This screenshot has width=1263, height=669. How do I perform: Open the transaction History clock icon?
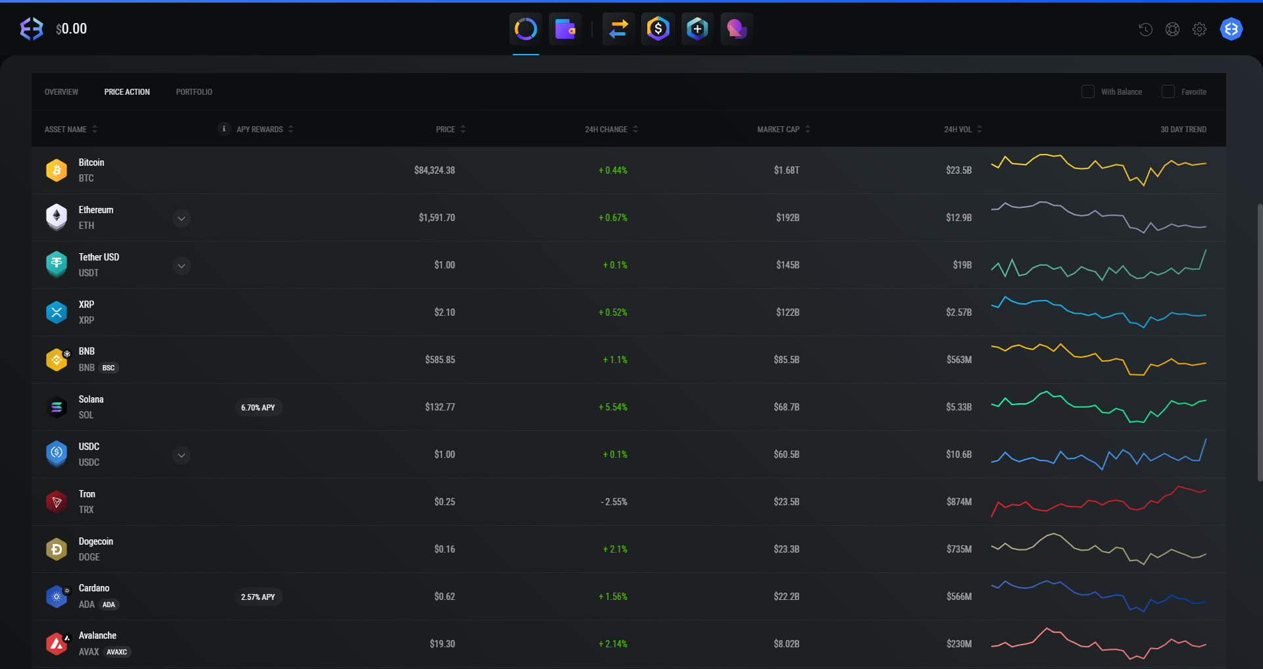pyautogui.click(x=1145, y=29)
